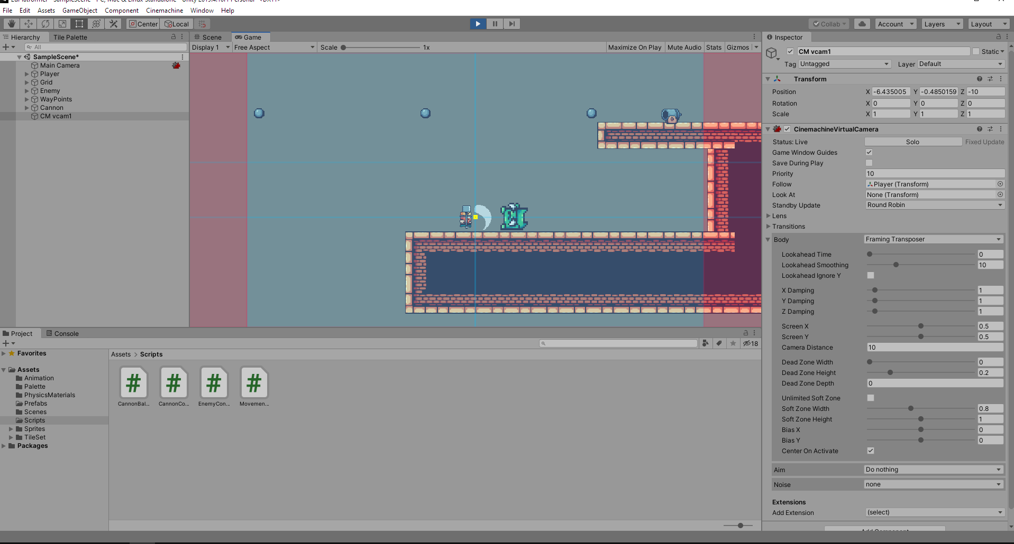Select the Move tool
Viewport: 1014px width, 544px height.
(28, 23)
